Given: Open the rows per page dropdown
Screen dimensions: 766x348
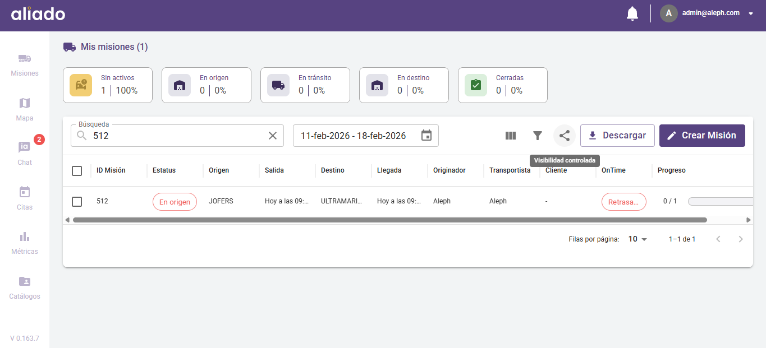Looking at the screenshot, I should [637, 239].
